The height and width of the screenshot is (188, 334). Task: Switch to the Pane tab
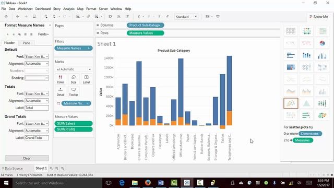tap(27, 43)
